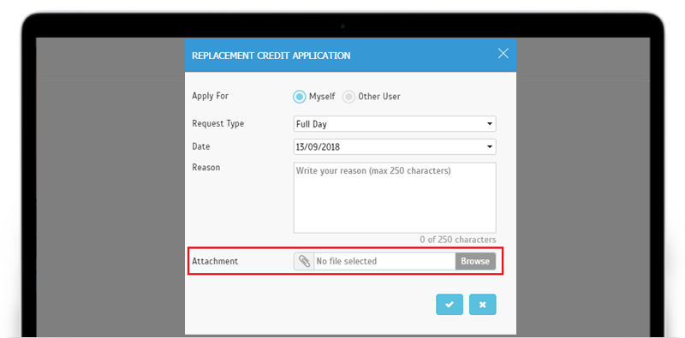
Task: Click the Reason field label
Action: (205, 167)
